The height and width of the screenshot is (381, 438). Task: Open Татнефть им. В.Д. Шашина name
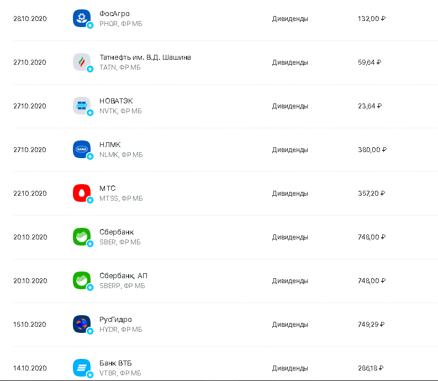[x=145, y=58]
